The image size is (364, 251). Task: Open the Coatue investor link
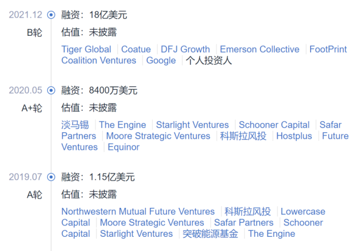pos(136,49)
